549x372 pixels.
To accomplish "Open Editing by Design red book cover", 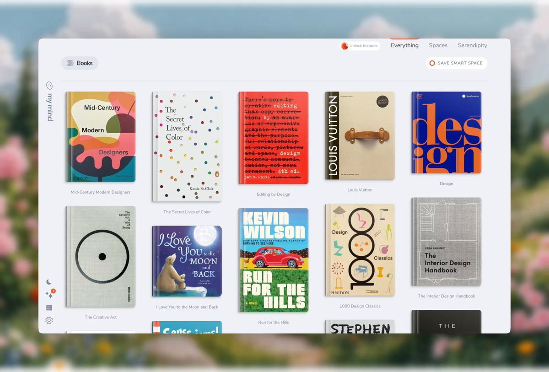I will (x=274, y=138).
